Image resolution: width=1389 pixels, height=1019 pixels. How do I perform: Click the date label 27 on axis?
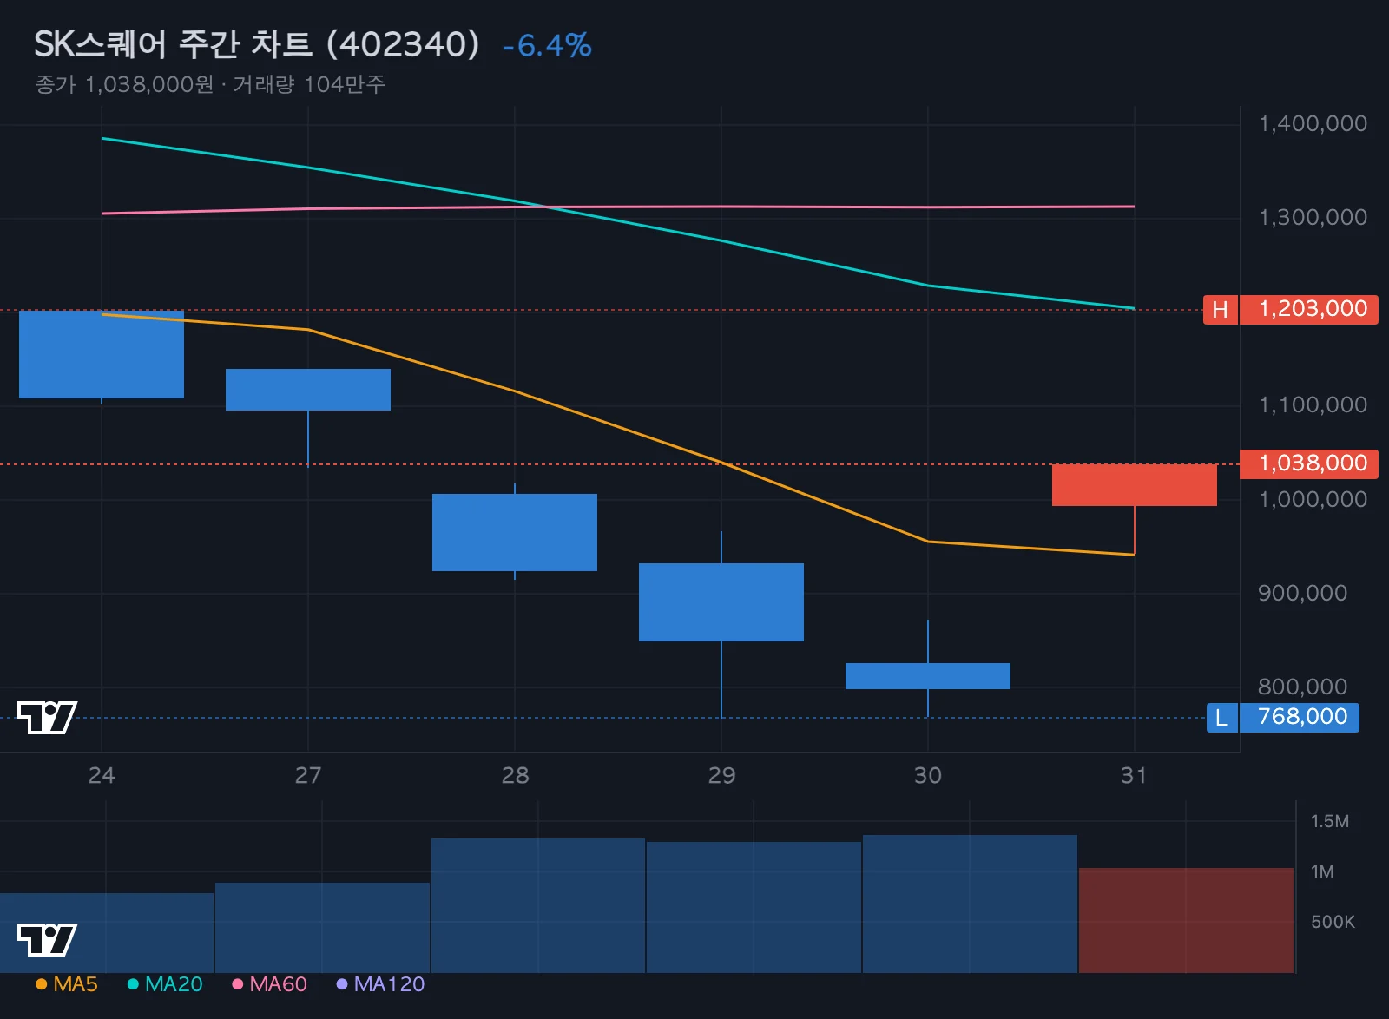click(x=308, y=775)
